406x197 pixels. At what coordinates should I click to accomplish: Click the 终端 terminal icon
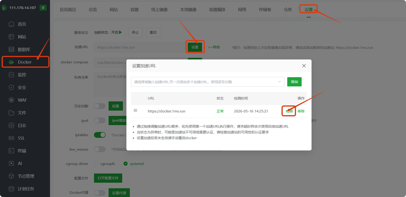point(11,151)
